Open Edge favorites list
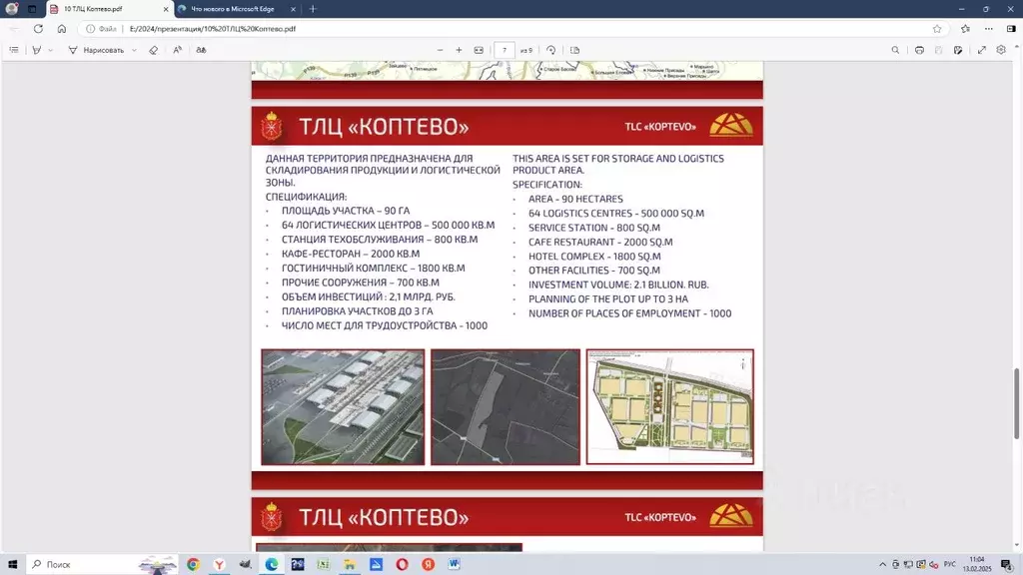The image size is (1023, 575). 965,29
